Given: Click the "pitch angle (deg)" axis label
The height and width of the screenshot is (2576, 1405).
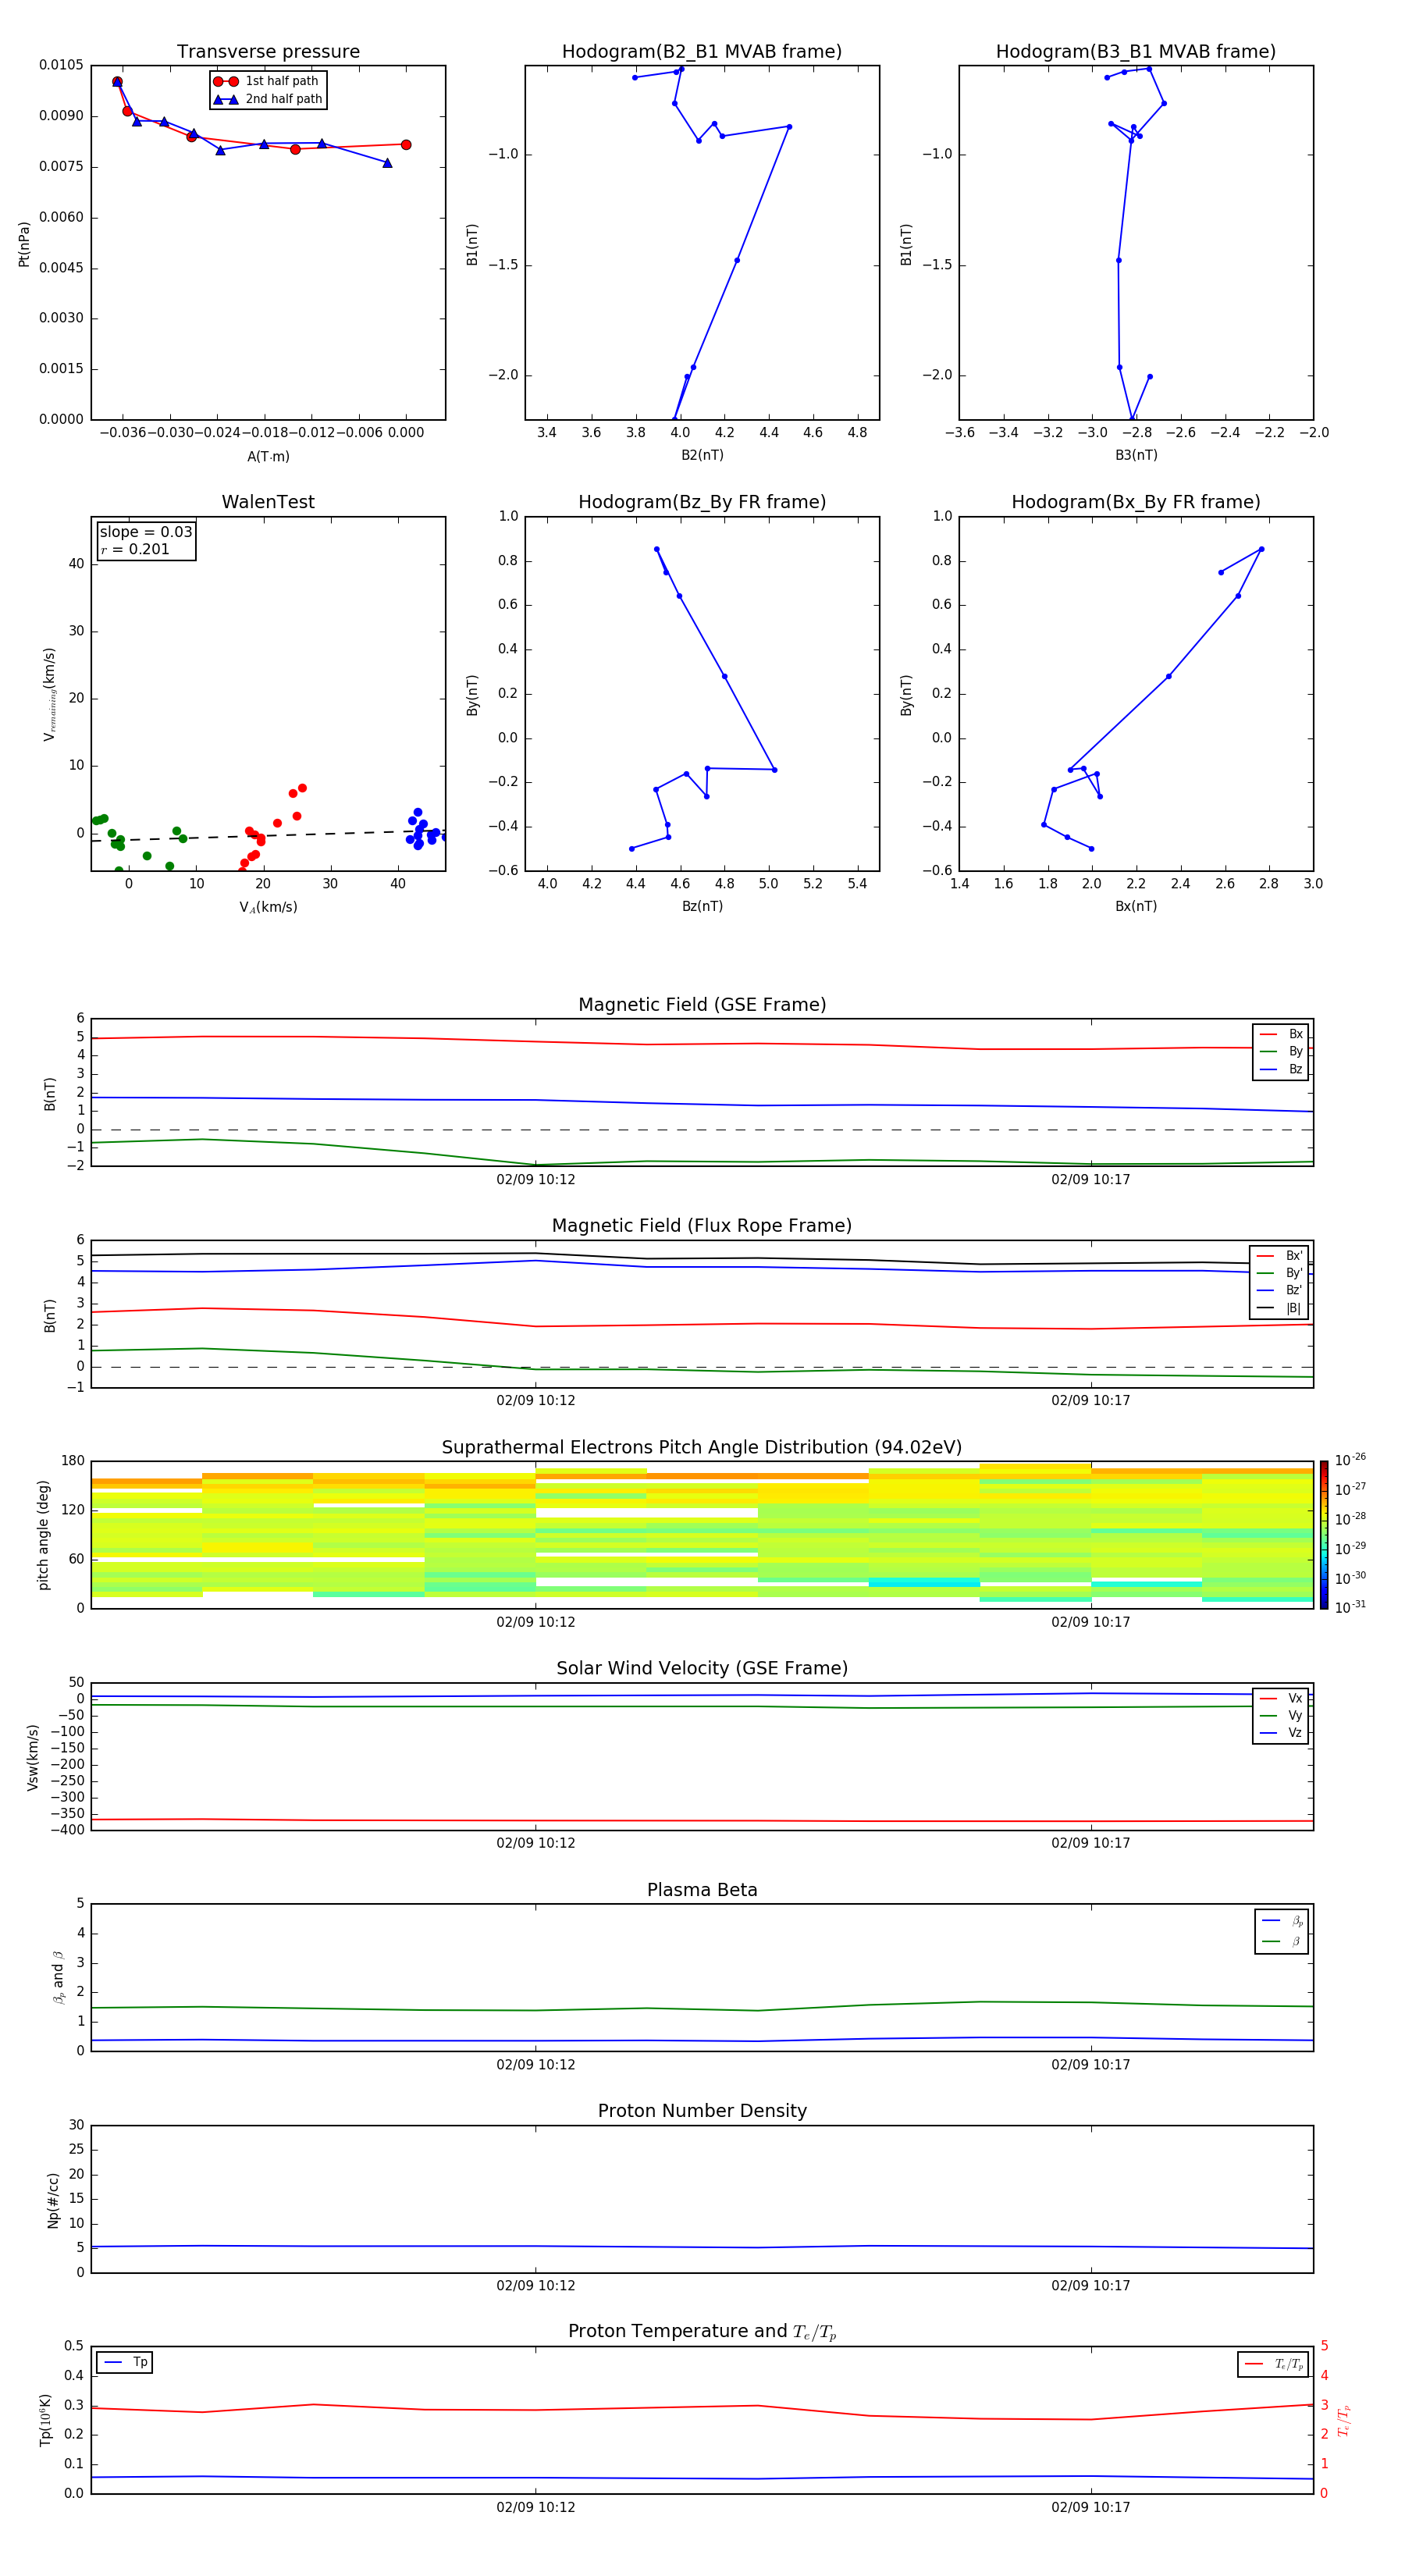Looking at the screenshot, I should [x=43, y=1535].
